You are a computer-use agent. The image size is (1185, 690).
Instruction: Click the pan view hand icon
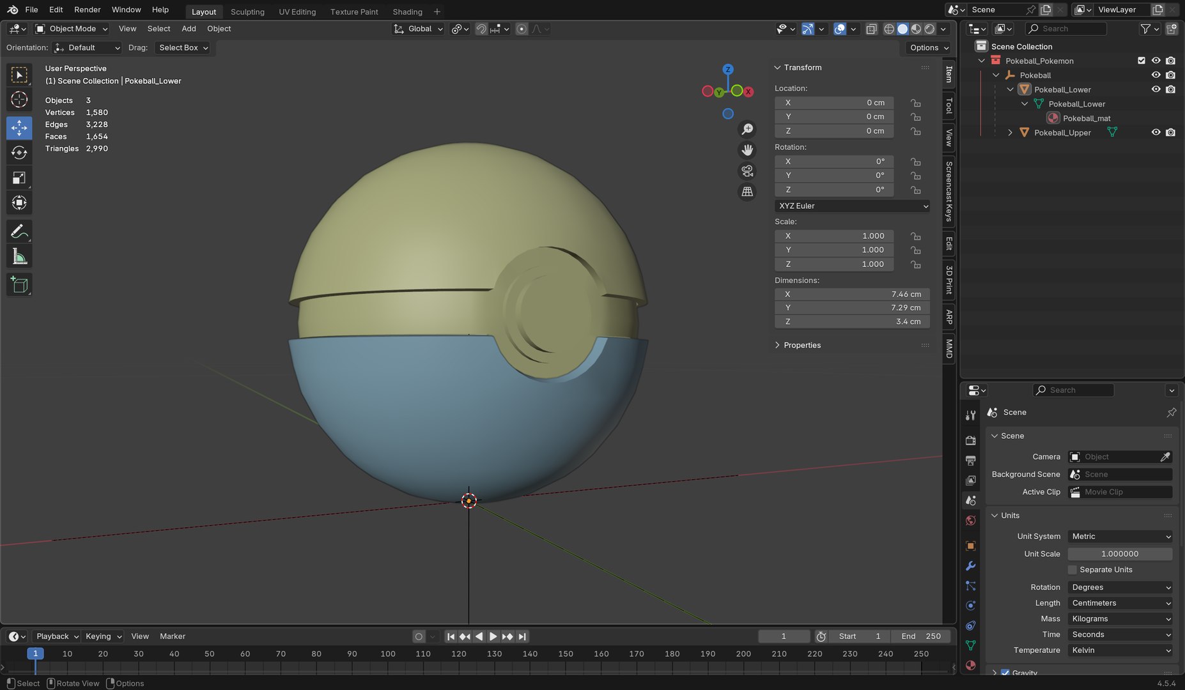pos(747,150)
